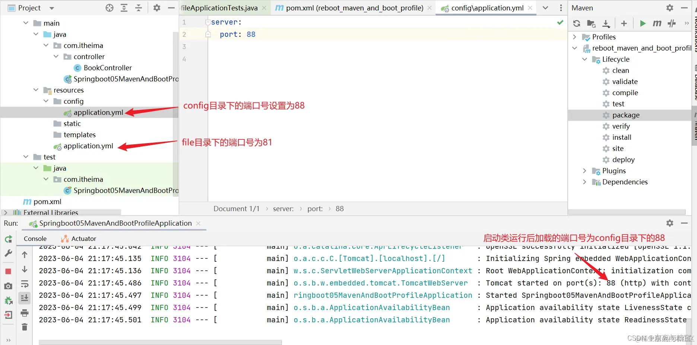The image size is (697, 345).
Task: Click the camera thread-dump icon
Action: tap(8, 286)
